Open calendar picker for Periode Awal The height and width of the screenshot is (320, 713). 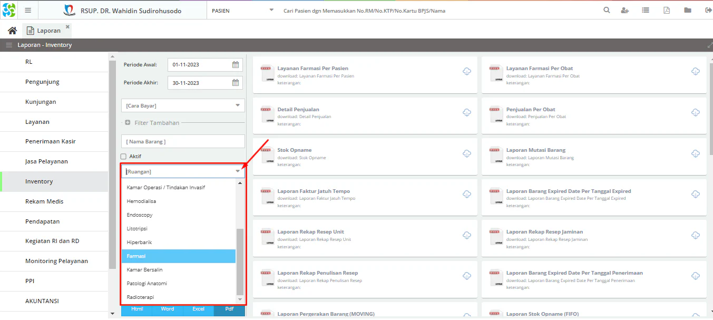[236, 65]
